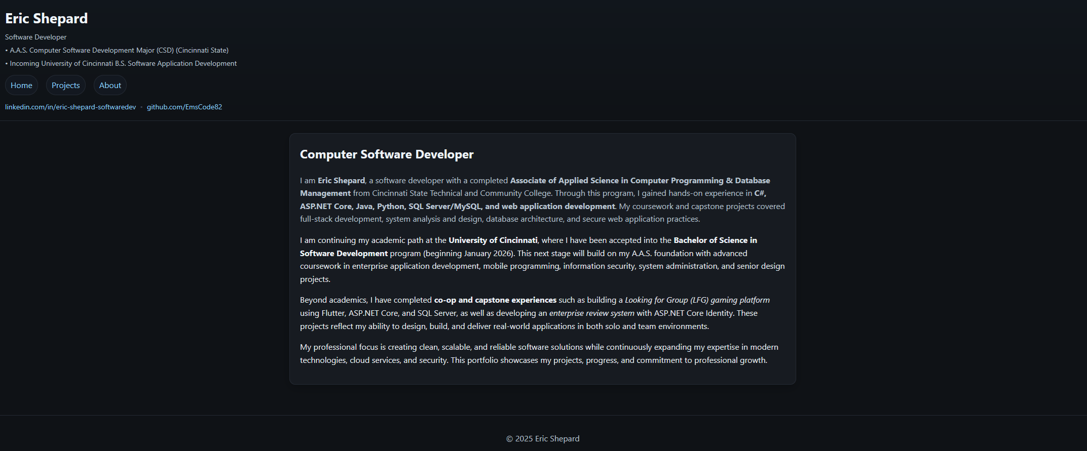Visit the github.com/EmsCode82 link
Image resolution: width=1087 pixels, height=451 pixels.
coord(184,107)
